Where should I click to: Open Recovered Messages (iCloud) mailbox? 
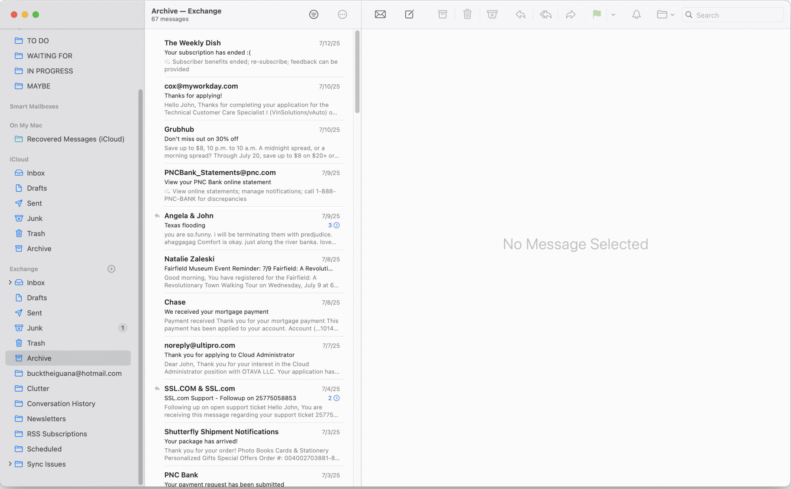coord(68,139)
